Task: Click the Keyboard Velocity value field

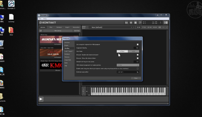Action: click(x=136, y=48)
